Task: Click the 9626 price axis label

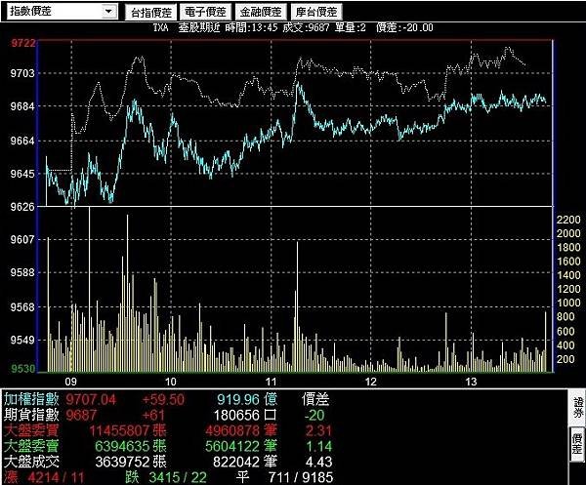Action: tap(22, 207)
